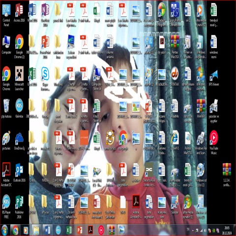
Task: Open Google Chrome from the taskbar
Action: tap(15, 230)
